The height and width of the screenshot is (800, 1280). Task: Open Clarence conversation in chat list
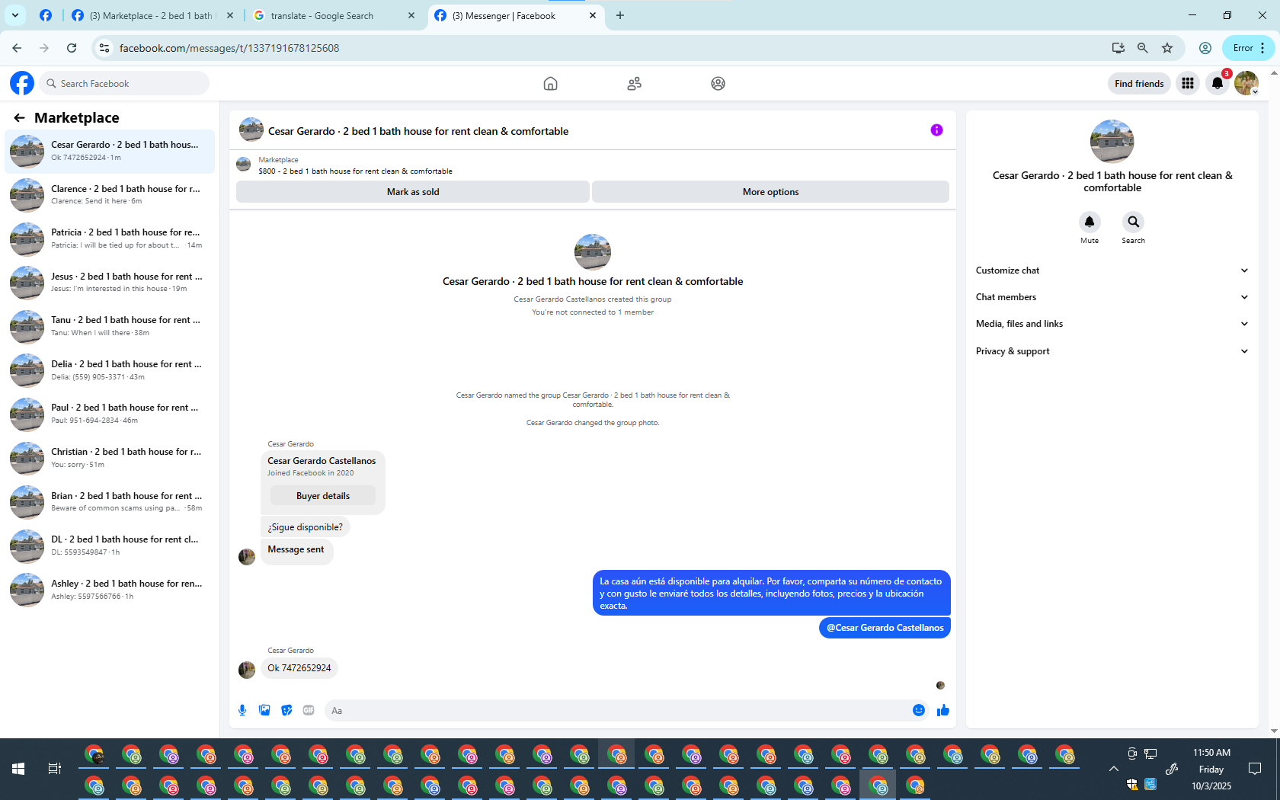click(x=110, y=194)
